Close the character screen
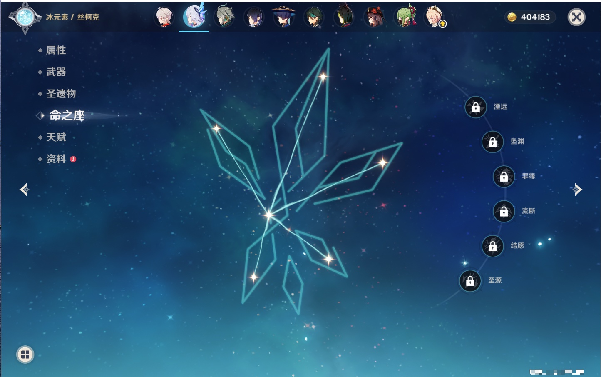Screen dimensions: 601x377 click(576, 17)
